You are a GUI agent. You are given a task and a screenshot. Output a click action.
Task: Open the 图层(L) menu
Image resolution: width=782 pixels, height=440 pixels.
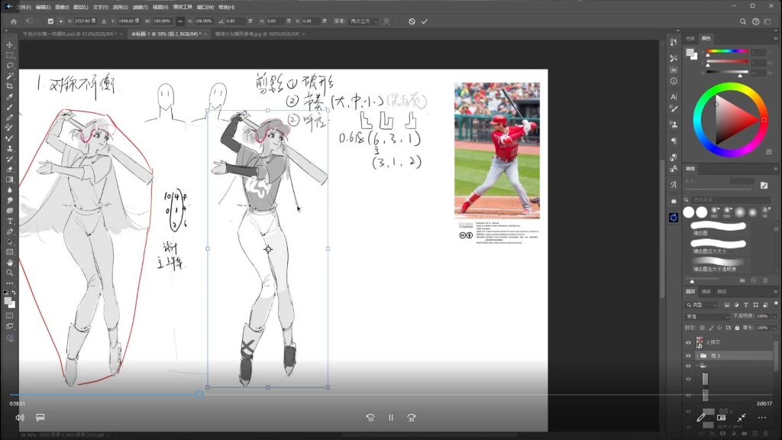(80, 7)
